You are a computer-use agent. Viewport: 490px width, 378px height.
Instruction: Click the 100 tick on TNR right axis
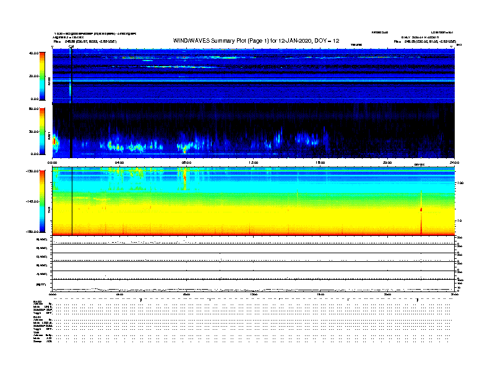pos(460,183)
